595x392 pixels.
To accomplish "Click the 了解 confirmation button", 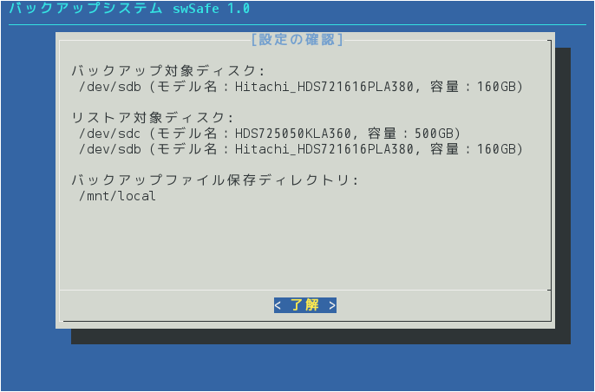I will click(x=305, y=305).
